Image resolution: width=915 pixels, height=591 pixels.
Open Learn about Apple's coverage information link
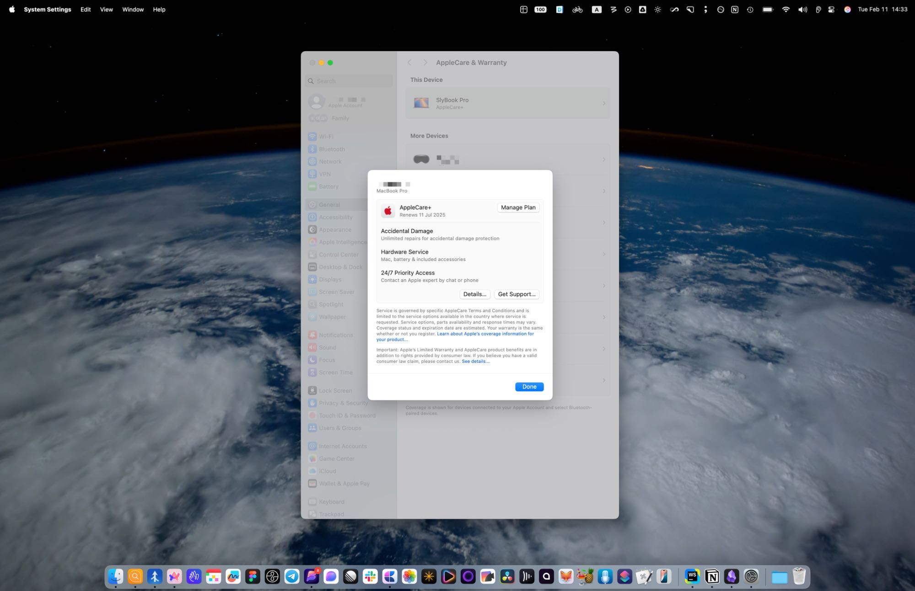point(485,334)
